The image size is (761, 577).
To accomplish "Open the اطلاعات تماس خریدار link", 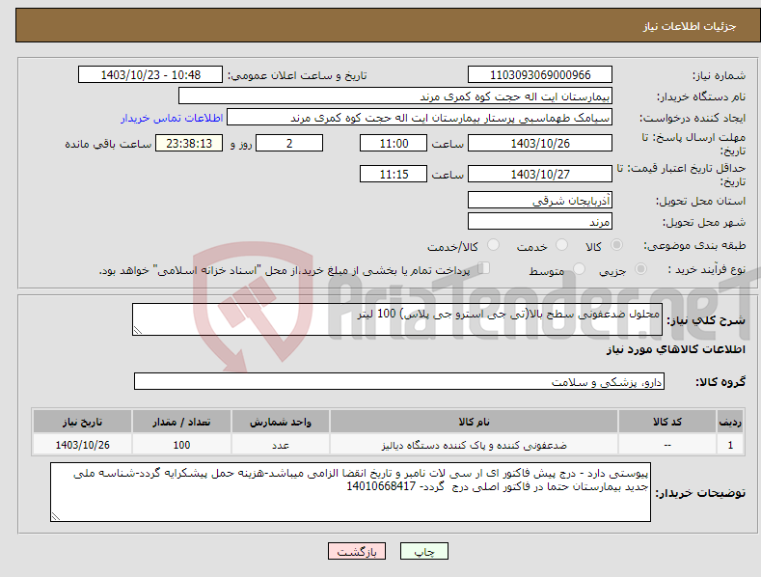I will tap(172, 118).
